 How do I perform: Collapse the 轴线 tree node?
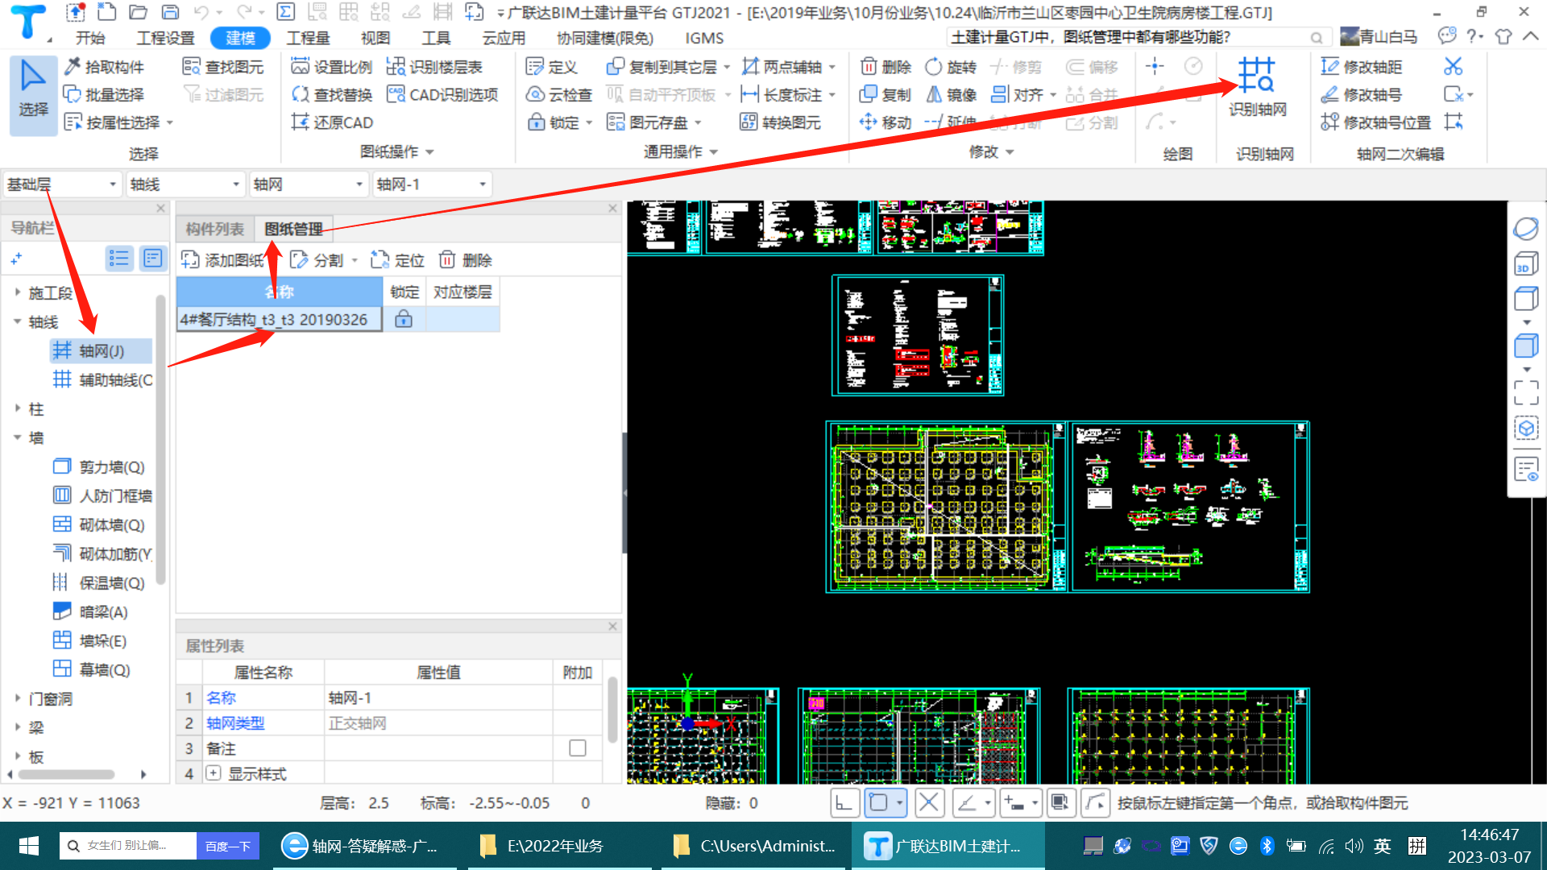click(17, 321)
